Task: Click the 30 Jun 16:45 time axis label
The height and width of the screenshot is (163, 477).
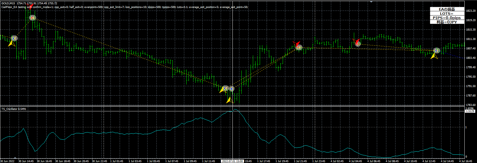Action: click(44, 161)
